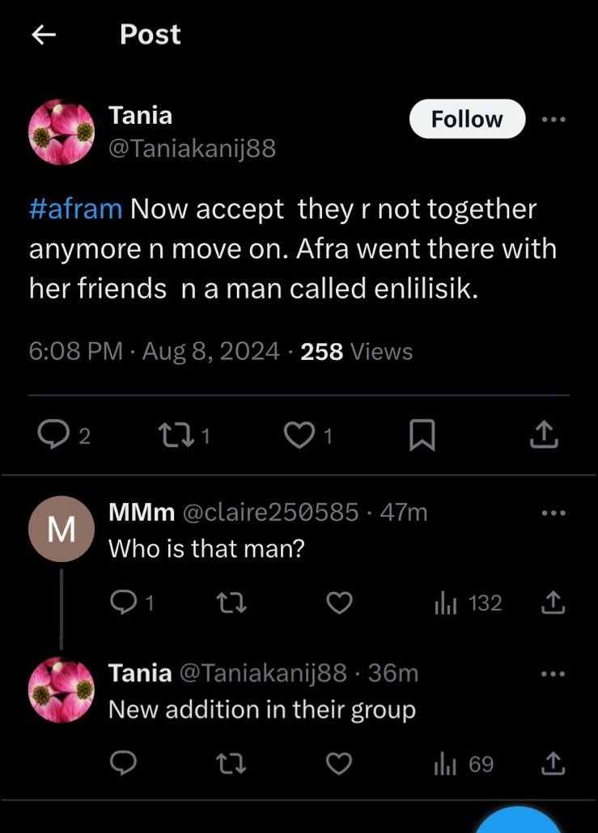This screenshot has width=598, height=833.
Task: Open more options on Tania's reply
Action: (553, 674)
